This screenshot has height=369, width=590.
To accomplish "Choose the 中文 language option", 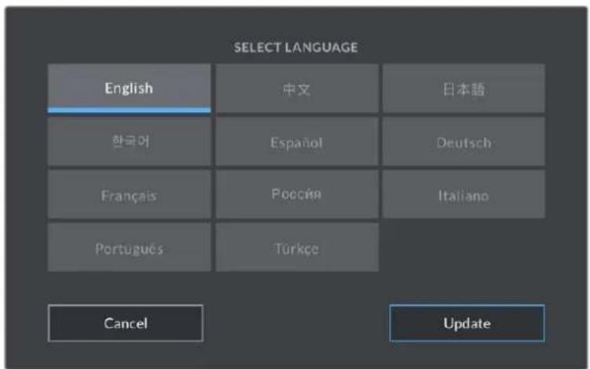I will click(297, 89).
